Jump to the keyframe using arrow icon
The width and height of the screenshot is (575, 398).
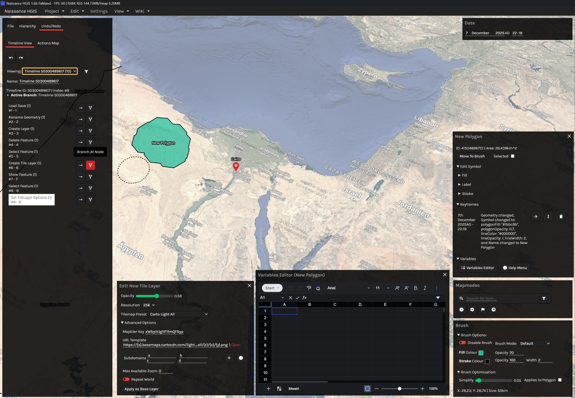[535, 217]
